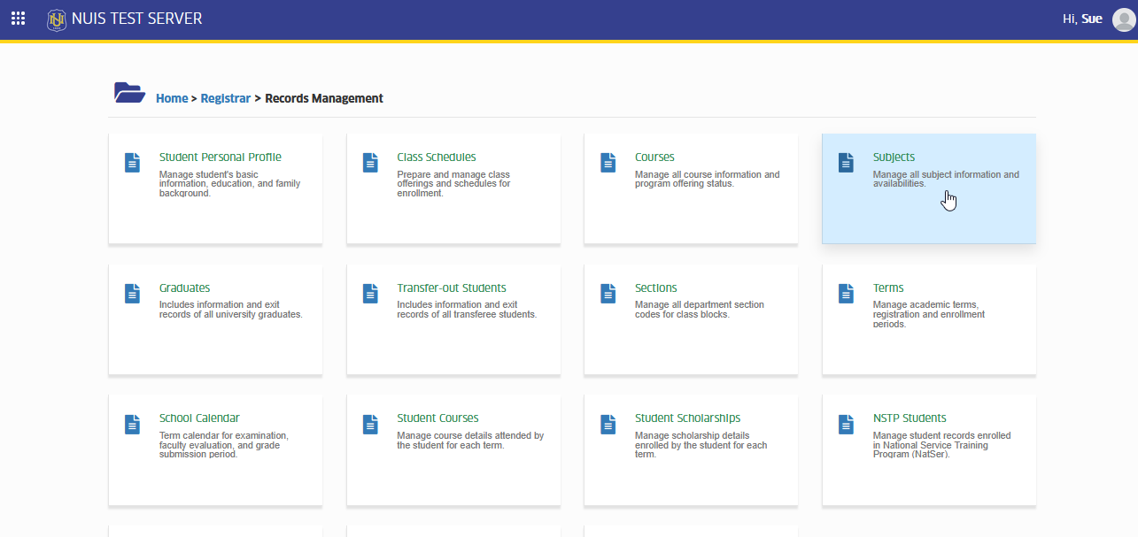Viewport: 1138px width, 537px height.
Task: Click the 'Hi, Sue' greeting text
Action: click(1082, 19)
